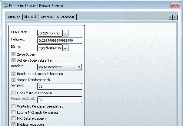Enable Eines feste Zeit rendern
Screen dimensions: 183x126
[13, 93]
